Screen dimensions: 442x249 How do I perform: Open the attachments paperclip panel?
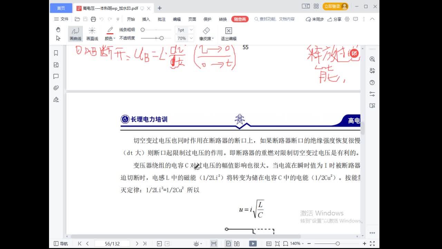click(x=56, y=88)
